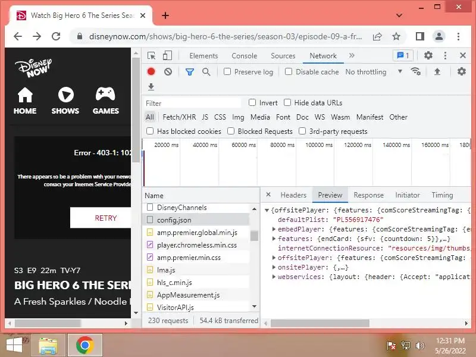476x357 pixels.
Task: Check Hide data URLs
Action: point(287,102)
